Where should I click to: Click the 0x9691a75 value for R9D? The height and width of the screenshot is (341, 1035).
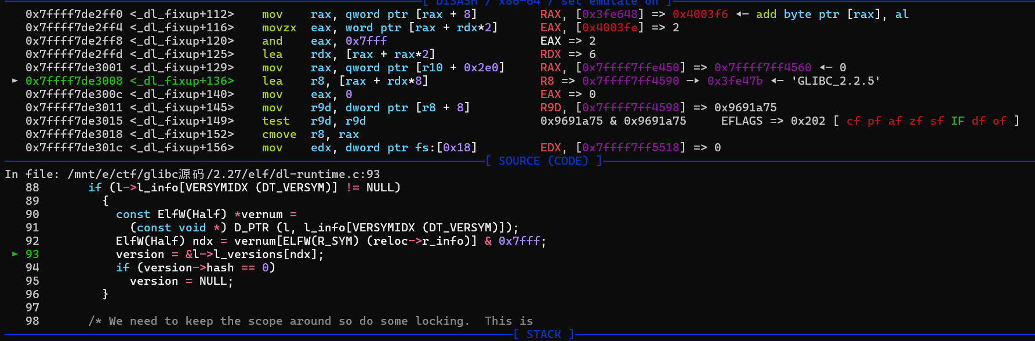(745, 107)
